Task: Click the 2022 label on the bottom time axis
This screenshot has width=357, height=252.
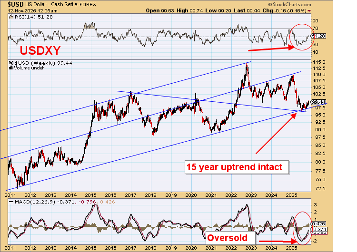Action: click(x=230, y=194)
